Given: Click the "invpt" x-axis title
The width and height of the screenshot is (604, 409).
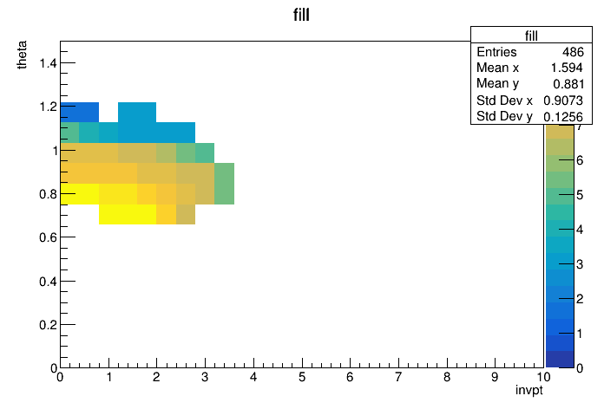Looking at the screenshot, I should point(529,390).
